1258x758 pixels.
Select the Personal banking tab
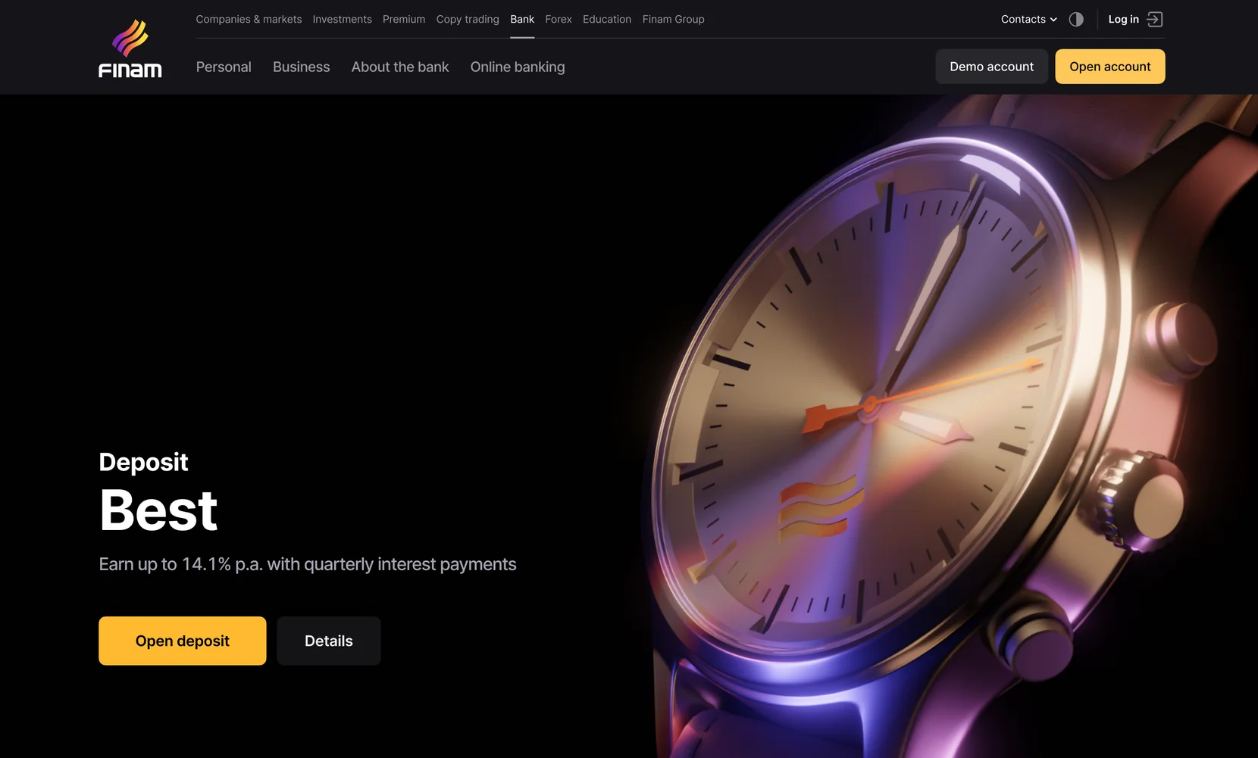pyautogui.click(x=224, y=67)
